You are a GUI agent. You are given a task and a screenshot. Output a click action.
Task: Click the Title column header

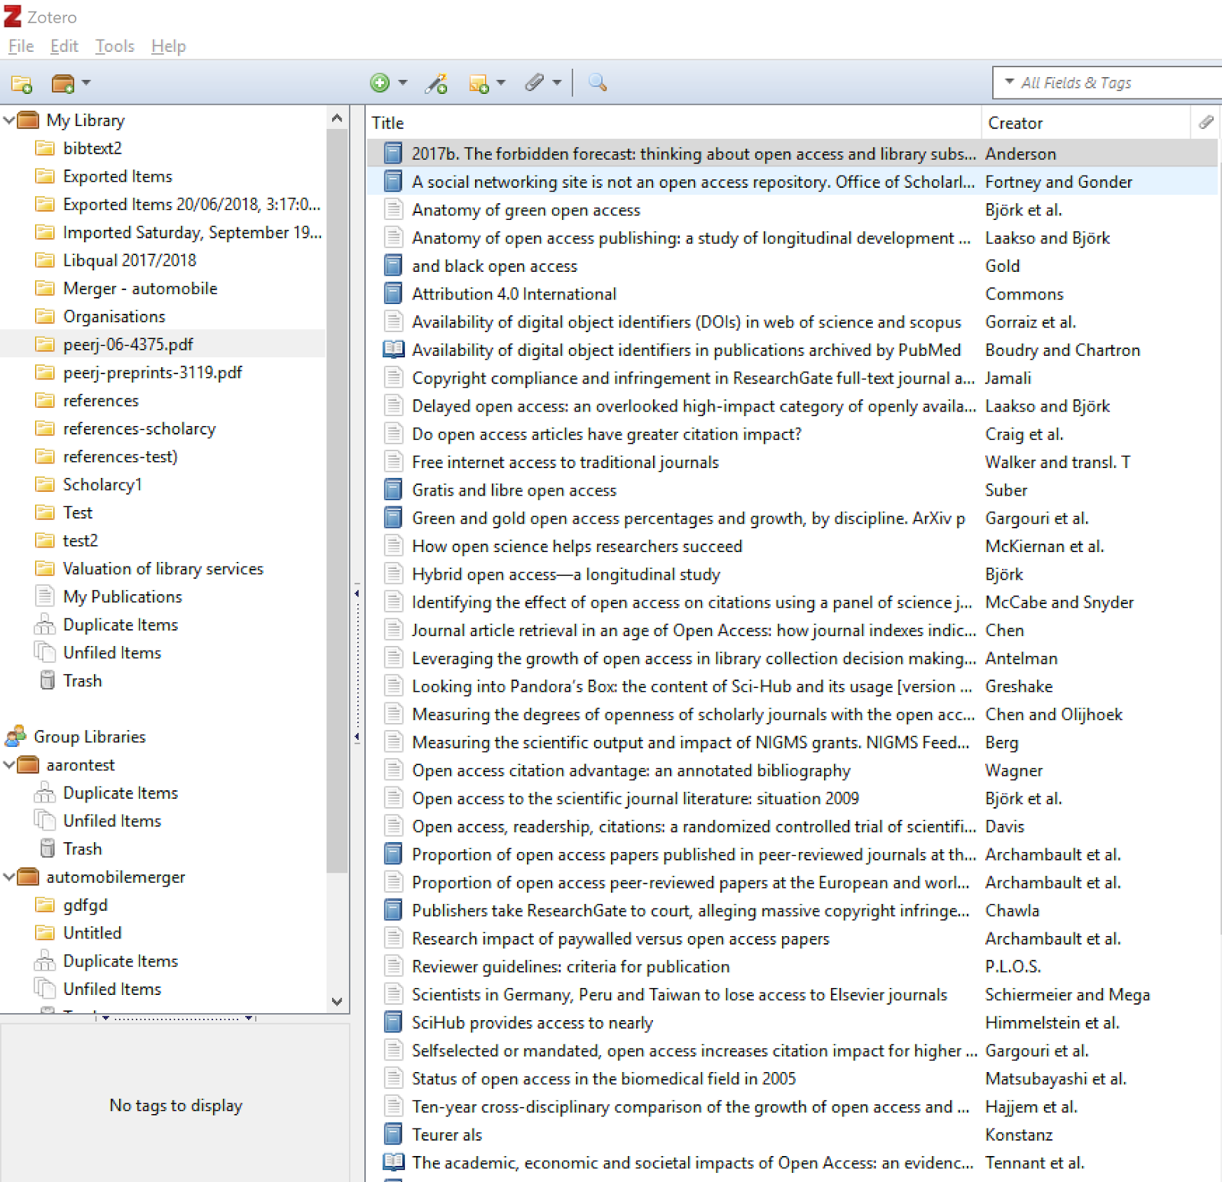pos(389,122)
